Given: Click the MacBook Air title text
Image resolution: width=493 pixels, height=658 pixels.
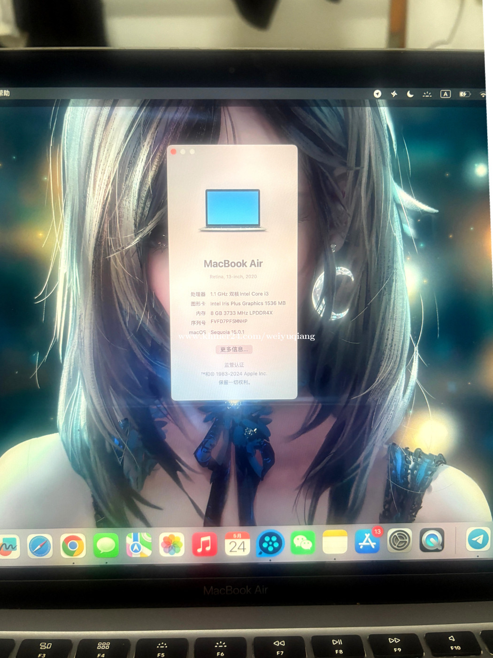Looking at the screenshot, I should pyautogui.click(x=233, y=264).
